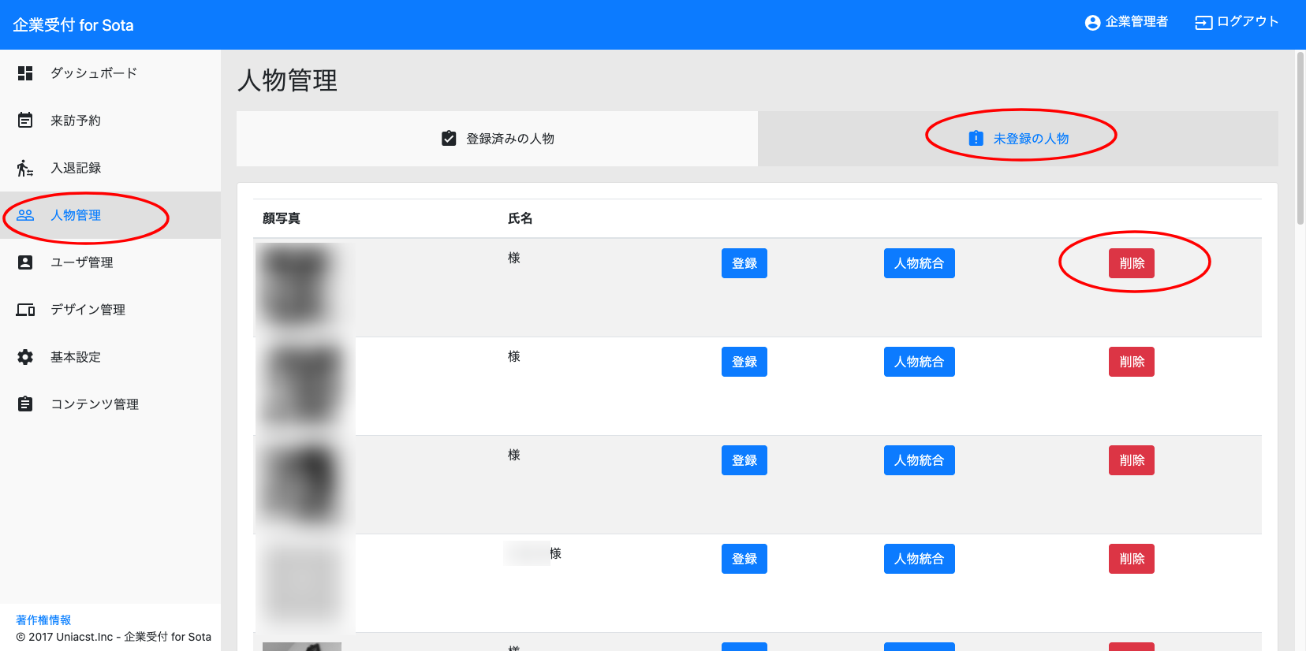Click the 企業管理者 account label
This screenshot has height=651, width=1306.
coord(1136,22)
